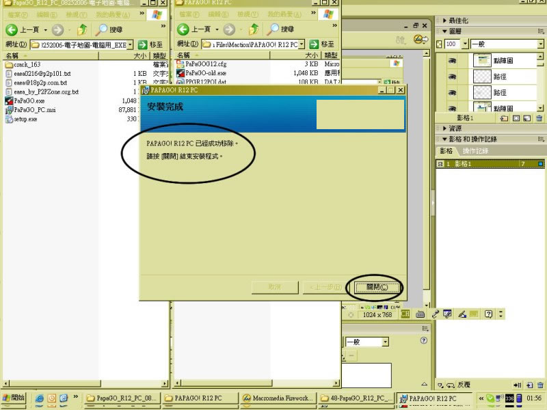Click the 關閉(C) button in installer dialog
Viewport: 547px width, 410px height.
377,287
